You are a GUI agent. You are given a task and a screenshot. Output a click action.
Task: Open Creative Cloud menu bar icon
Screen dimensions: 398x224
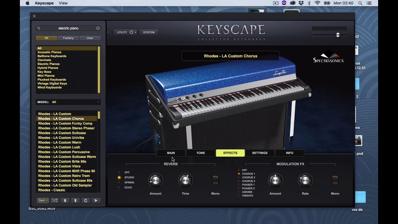[x=293, y=3]
